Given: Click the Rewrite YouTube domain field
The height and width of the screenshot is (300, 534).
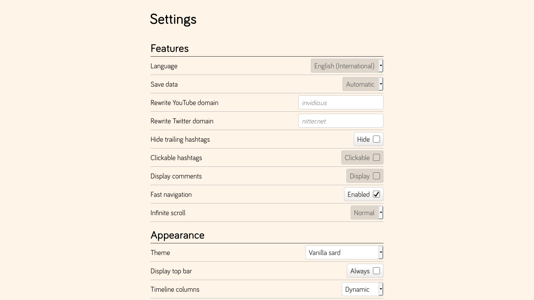Looking at the screenshot, I should click(340, 103).
